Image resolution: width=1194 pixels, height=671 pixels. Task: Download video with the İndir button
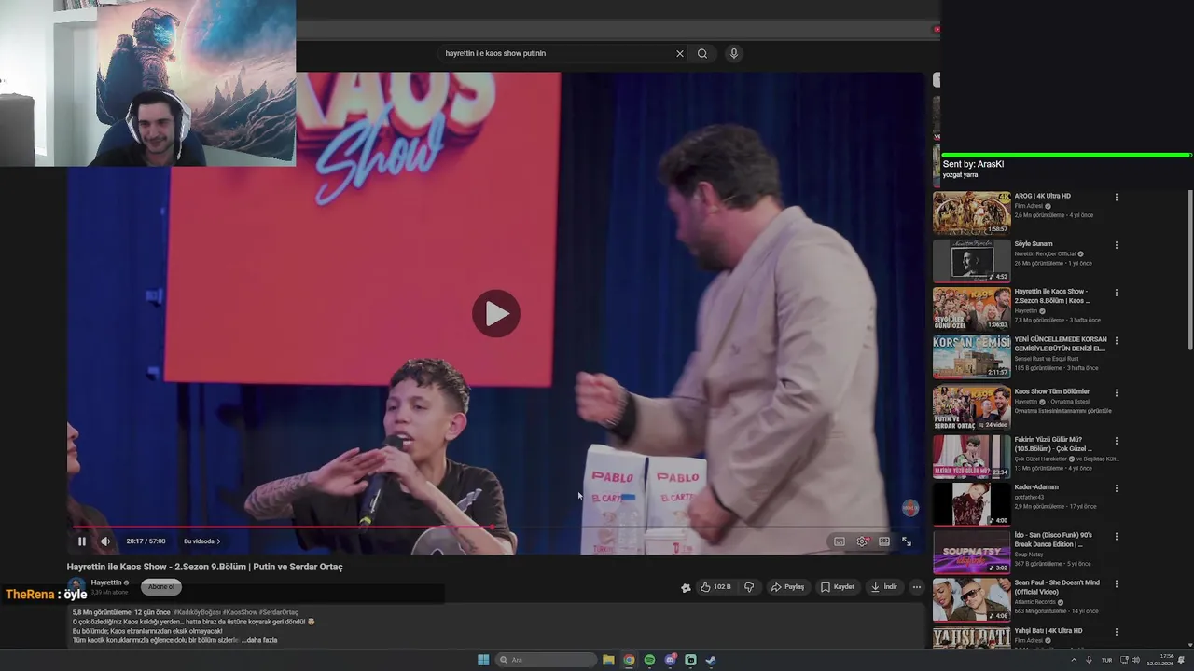coord(883,587)
